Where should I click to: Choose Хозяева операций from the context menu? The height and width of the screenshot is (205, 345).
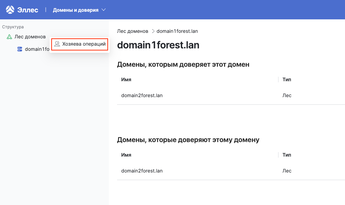(83, 44)
